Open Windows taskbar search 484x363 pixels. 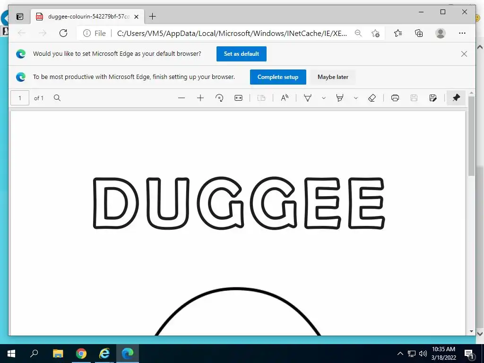coord(34,354)
